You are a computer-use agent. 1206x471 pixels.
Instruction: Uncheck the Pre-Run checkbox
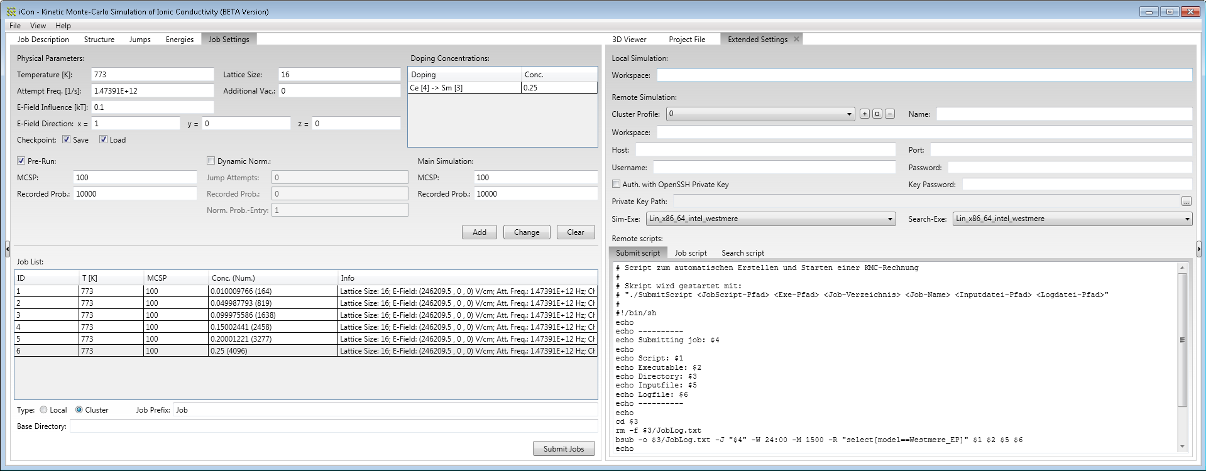pos(21,161)
